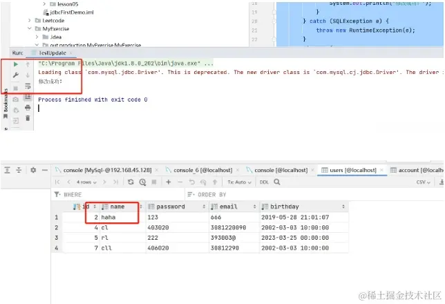Close users [@localhost] tab
The height and width of the screenshot is (304, 445).
tap(381, 170)
